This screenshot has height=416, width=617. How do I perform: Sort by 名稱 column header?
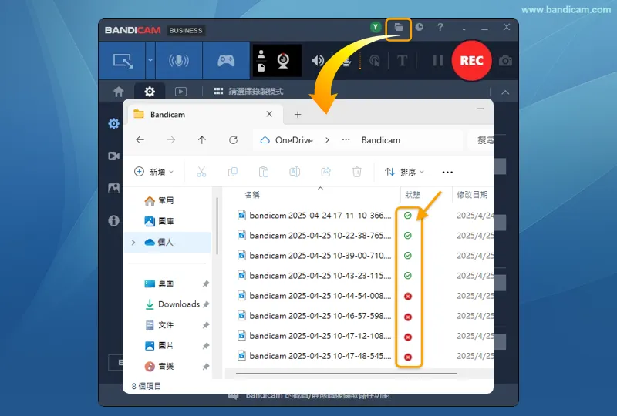point(252,195)
